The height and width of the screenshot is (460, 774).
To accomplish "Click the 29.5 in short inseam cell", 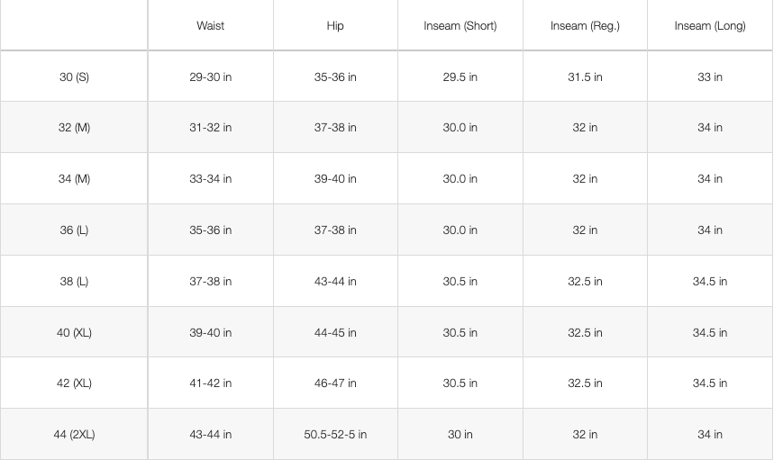I will (460, 77).
